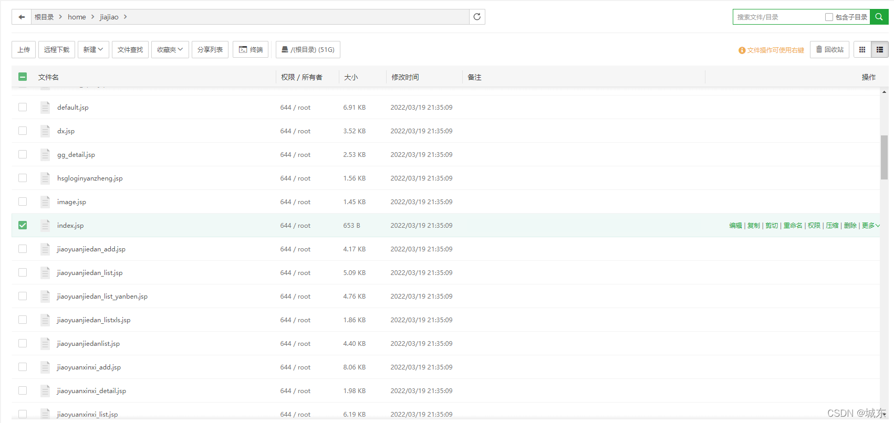Screen dimensions: 894x423
Task: Click 删除 for index.jsp
Action: 850,226
